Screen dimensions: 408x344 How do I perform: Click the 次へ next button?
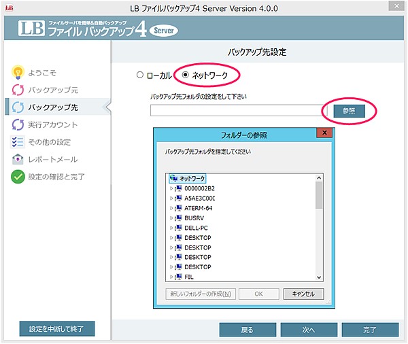(x=309, y=330)
